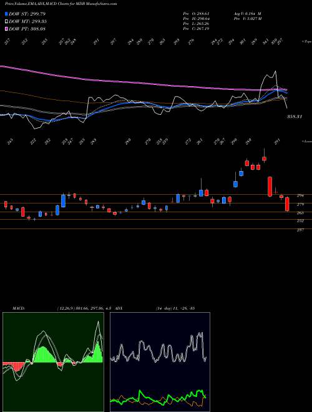Click the '<Lows' label at right edge

pos(306,141)
